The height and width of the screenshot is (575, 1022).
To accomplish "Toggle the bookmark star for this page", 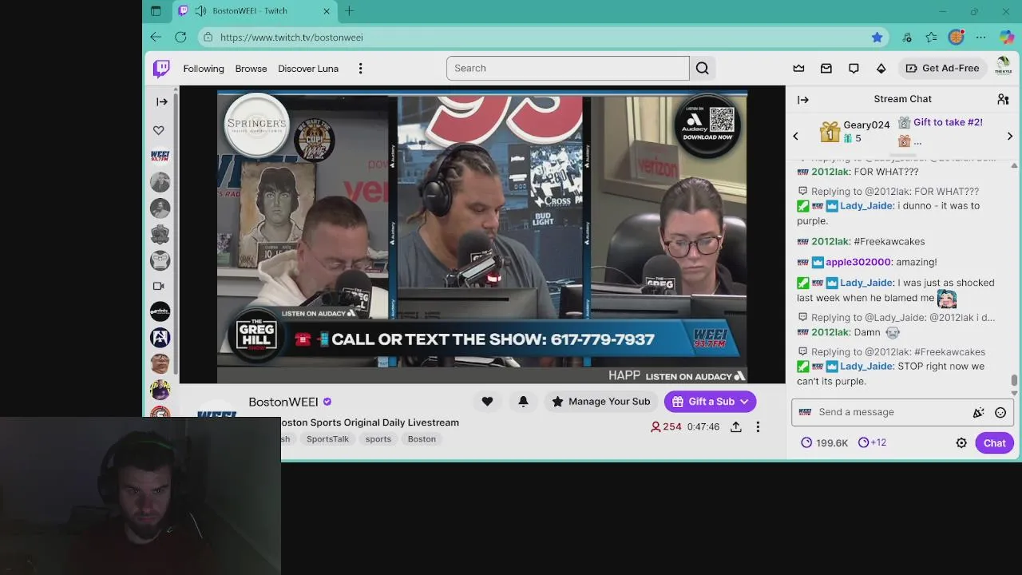I will tap(877, 38).
